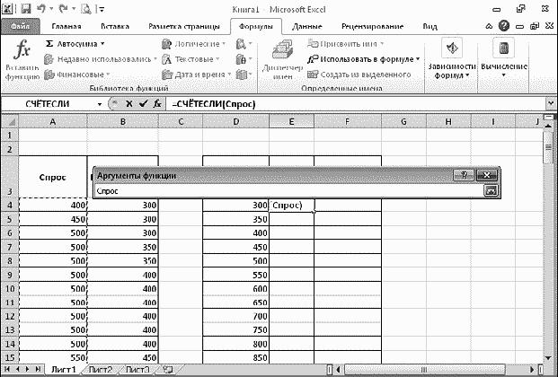The width and height of the screenshot is (558, 377).
Task: Minimize the ribbon with caret icon
Action: (489, 26)
